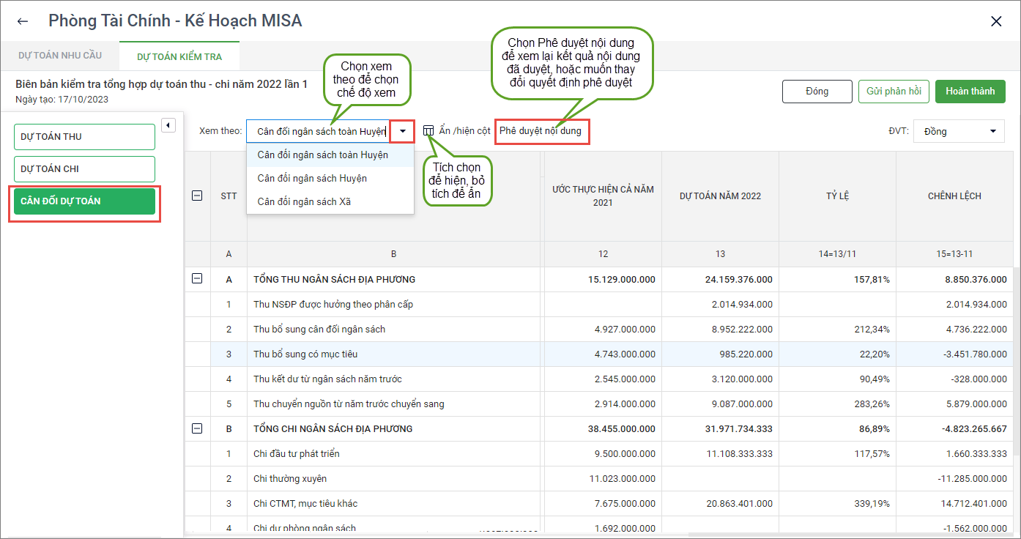Viewport: 1021px width, 539px height.
Task: Choose Cân đối ngân sách Xã option
Action: [304, 201]
